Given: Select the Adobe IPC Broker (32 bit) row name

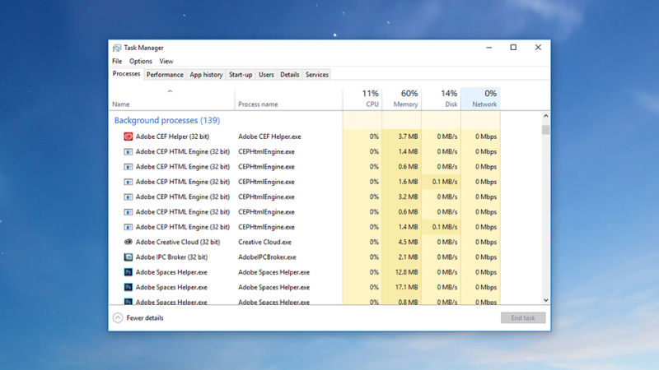Looking at the screenshot, I should coord(171,257).
